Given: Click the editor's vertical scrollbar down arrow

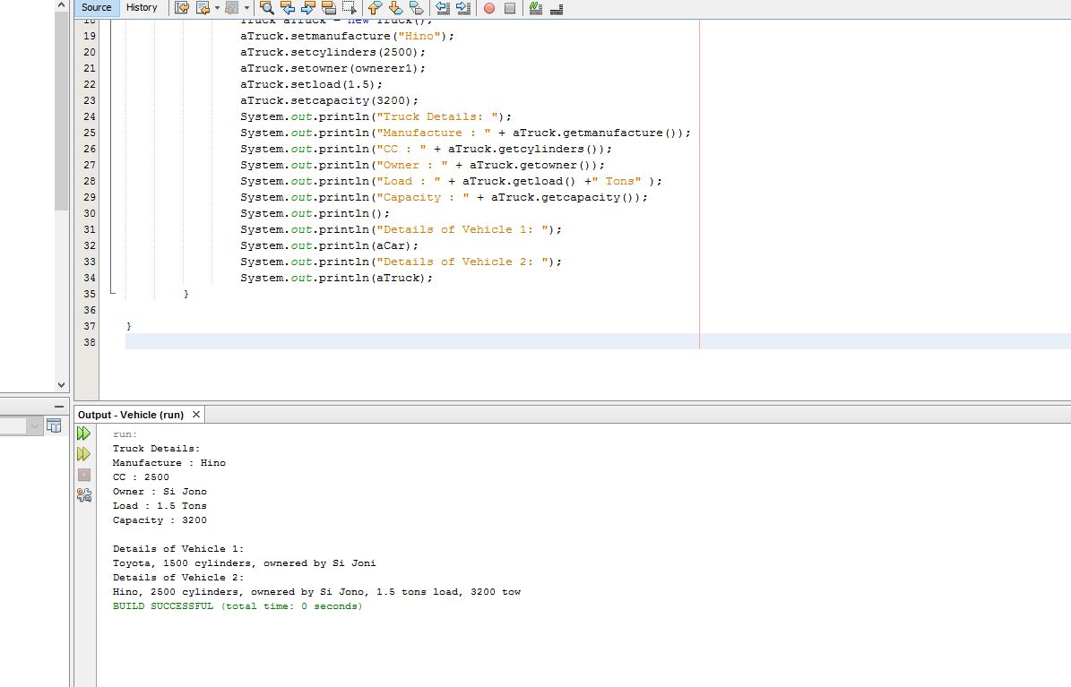Looking at the screenshot, I should 61,385.
